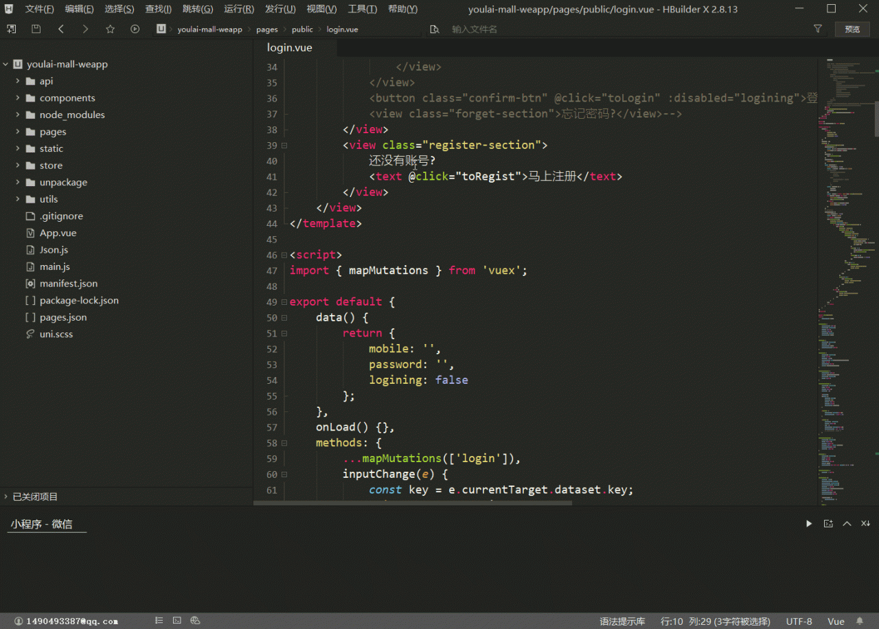Toggle code fold at line 39

[284, 146]
